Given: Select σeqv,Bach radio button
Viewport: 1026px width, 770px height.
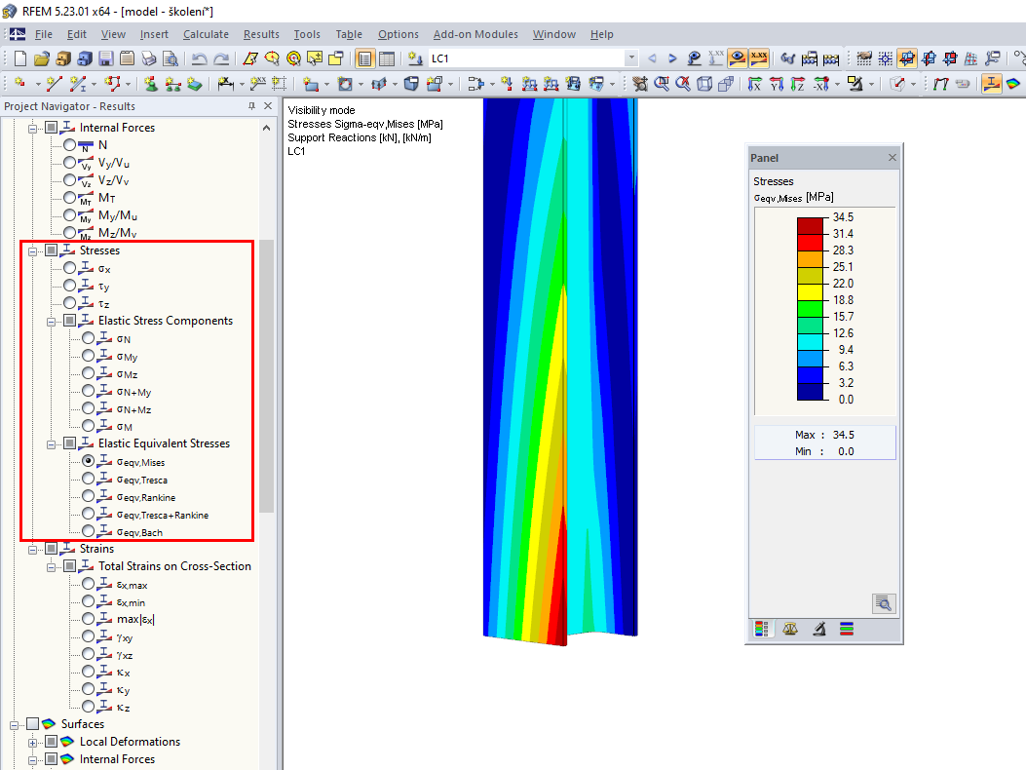Looking at the screenshot, I should coord(89,531).
